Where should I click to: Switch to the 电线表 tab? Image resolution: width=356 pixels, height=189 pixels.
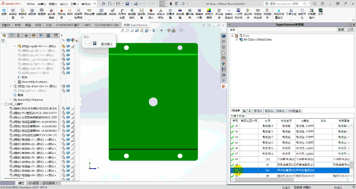pos(269,111)
